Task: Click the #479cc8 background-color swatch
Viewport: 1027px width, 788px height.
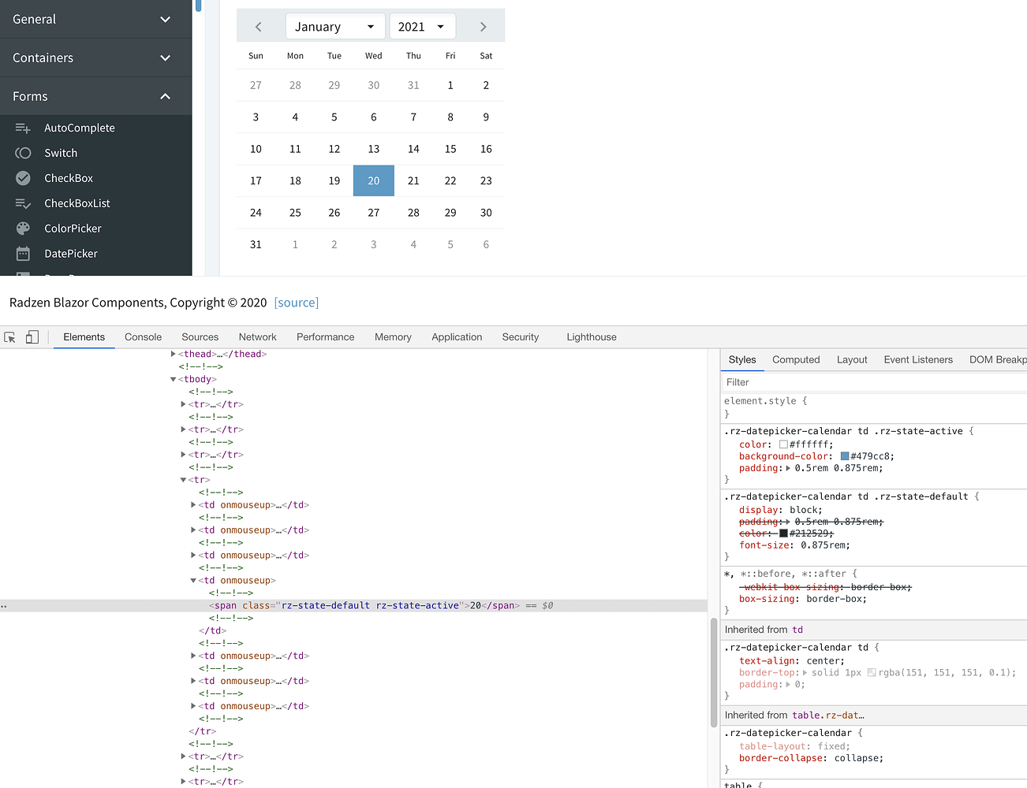Action: [x=843, y=455]
